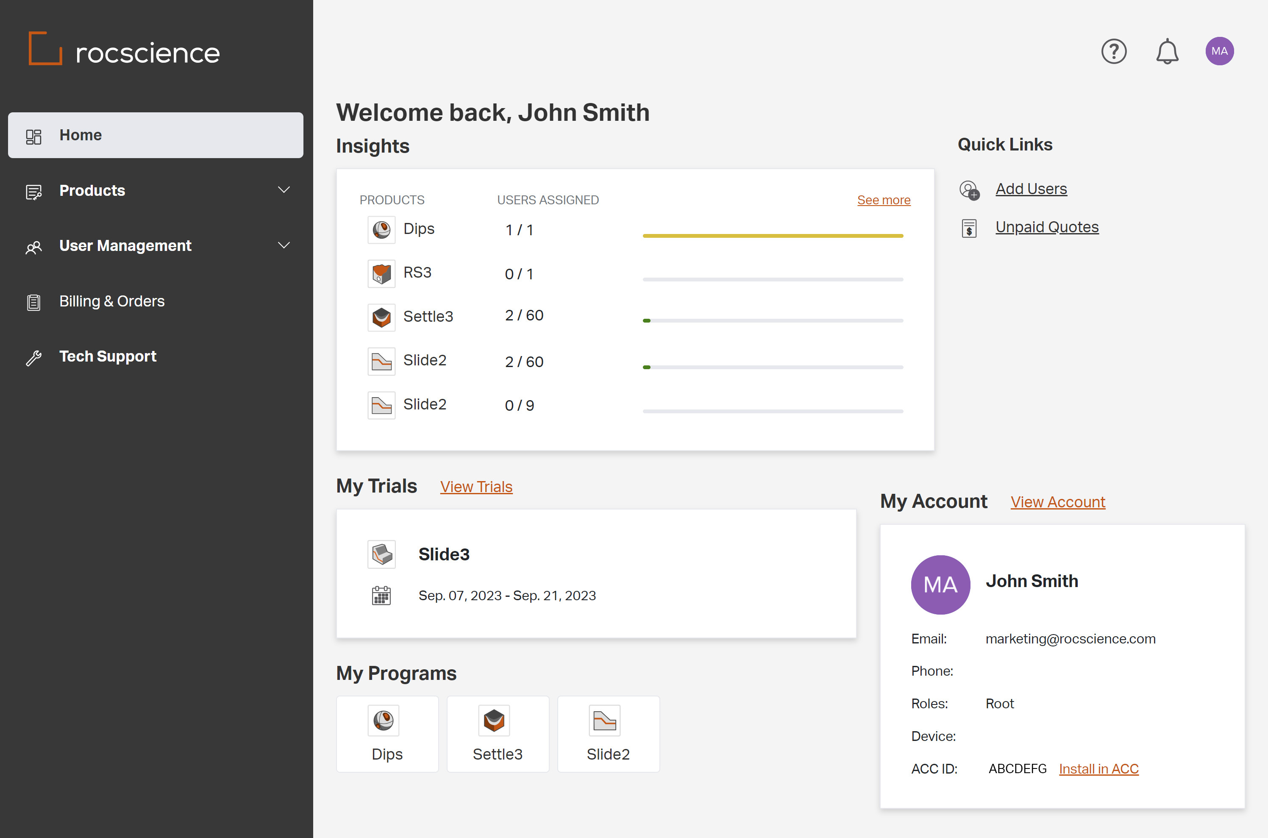Expand the Products menu chevron

pos(284,190)
